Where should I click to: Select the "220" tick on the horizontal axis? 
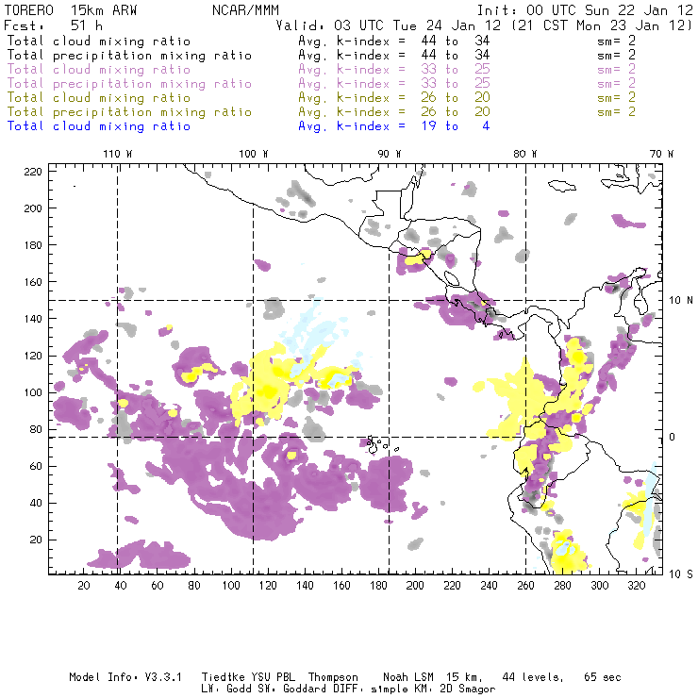[x=452, y=586]
